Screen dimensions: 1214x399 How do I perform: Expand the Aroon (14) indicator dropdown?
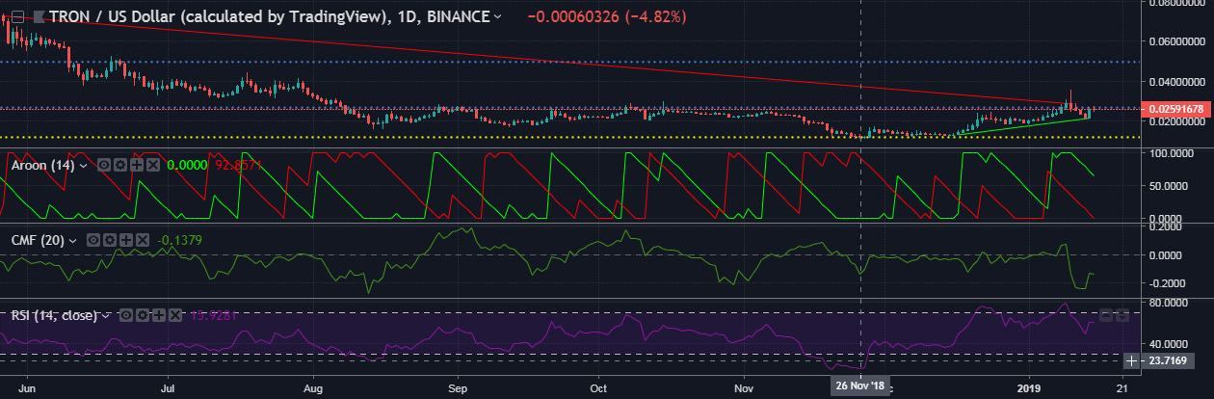coord(84,166)
